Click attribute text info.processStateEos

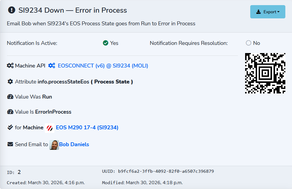coord(63,82)
